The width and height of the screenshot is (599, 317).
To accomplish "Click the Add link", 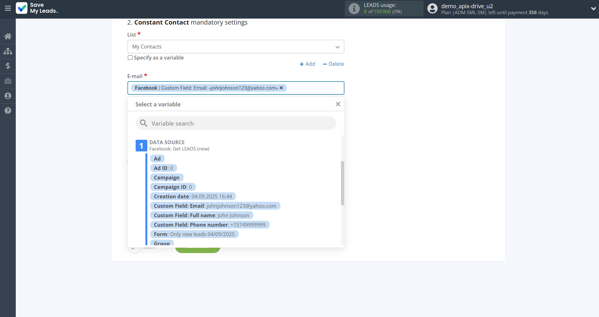I will pyautogui.click(x=307, y=64).
